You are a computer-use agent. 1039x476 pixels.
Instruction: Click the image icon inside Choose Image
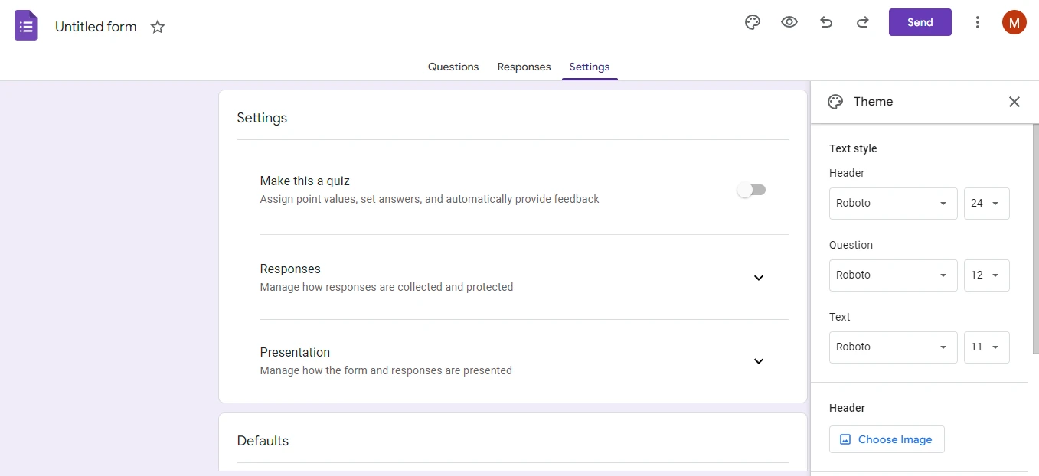coord(845,439)
